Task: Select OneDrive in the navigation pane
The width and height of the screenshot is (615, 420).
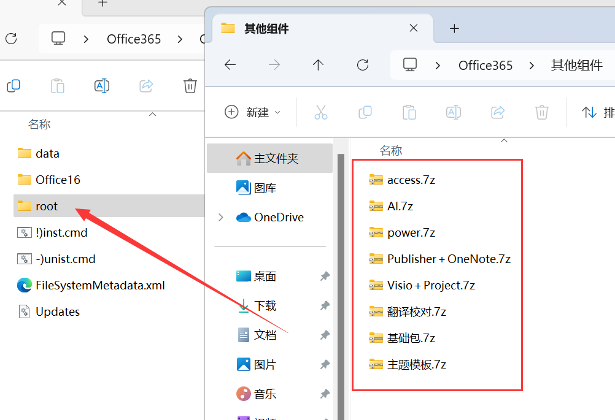Action: [270, 217]
